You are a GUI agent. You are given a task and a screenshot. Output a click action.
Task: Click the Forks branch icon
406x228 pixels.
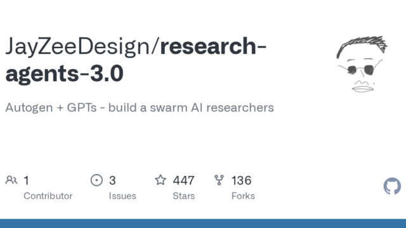tap(219, 180)
